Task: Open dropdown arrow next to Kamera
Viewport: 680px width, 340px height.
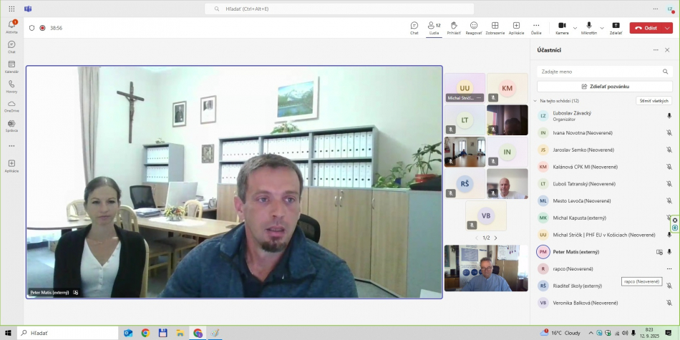Action: point(575,28)
